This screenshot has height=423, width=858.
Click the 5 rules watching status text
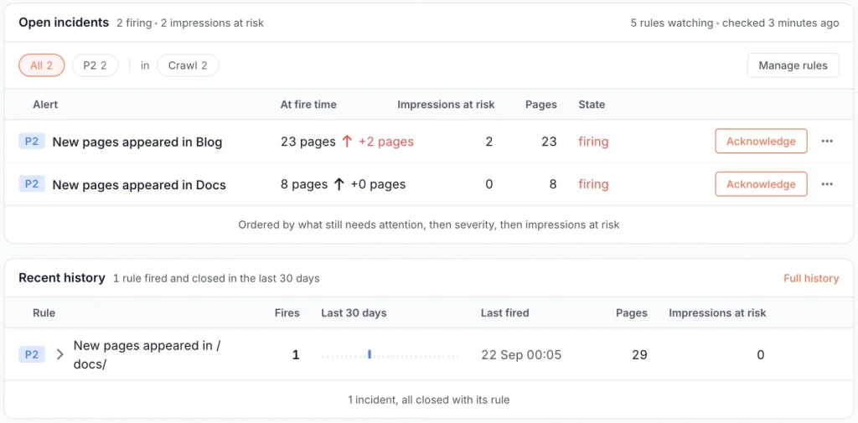[672, 23]
